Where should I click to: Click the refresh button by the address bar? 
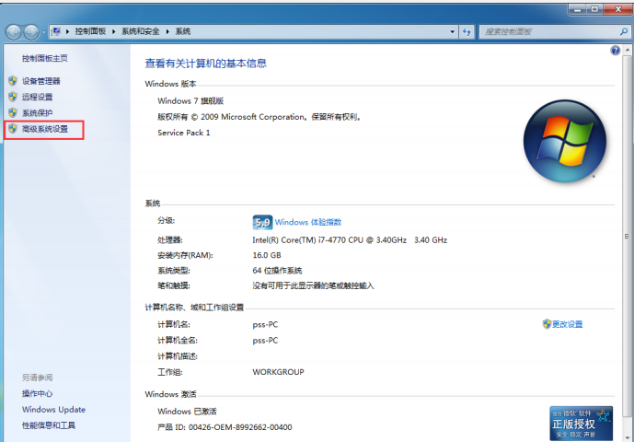[467, 31]
